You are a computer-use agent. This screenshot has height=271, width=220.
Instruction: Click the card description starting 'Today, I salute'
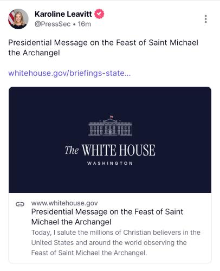click(x=116, y=242)
